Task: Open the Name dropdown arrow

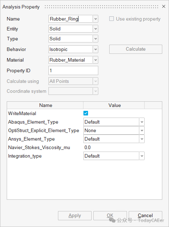Action: pyautogui.click(x=95, y=19)
